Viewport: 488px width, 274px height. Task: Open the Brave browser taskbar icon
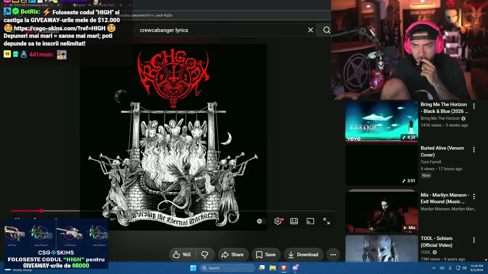pyautogui.click(x=284, y=268)
